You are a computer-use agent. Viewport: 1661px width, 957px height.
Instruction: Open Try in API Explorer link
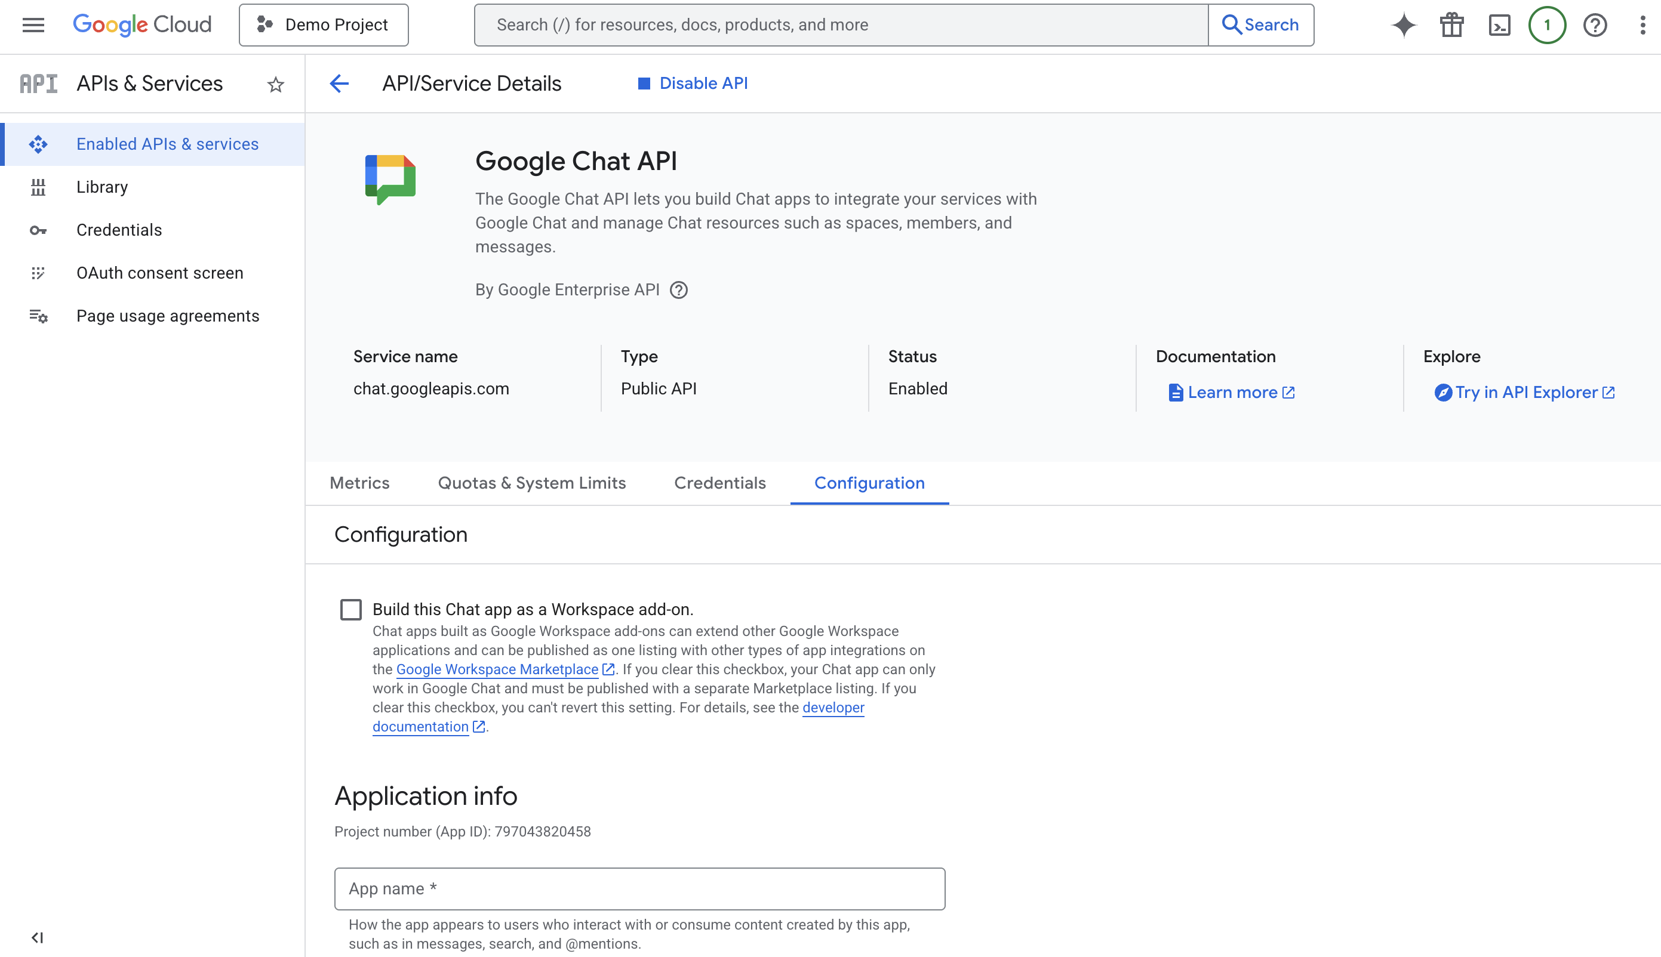(x=1525, y=393)
